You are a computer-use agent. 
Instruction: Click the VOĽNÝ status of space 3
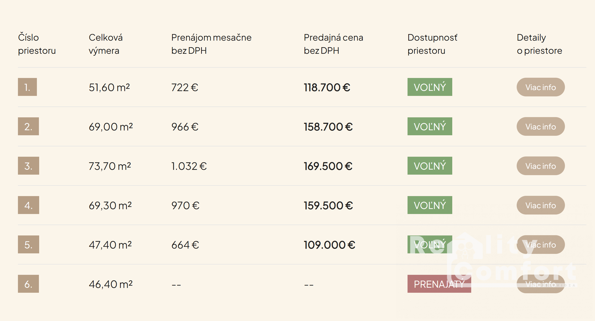tap(430, 166)
